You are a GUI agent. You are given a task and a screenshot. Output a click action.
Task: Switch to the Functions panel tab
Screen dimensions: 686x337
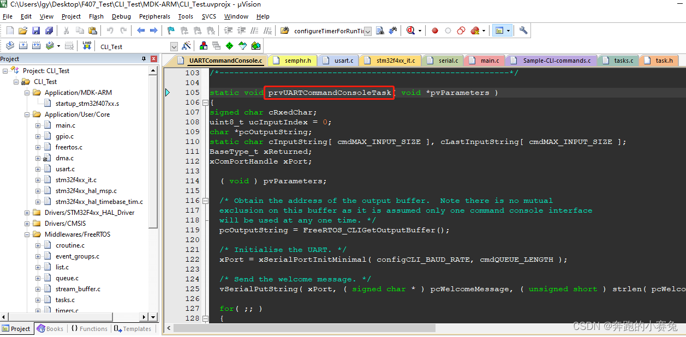tap(88, 328)
